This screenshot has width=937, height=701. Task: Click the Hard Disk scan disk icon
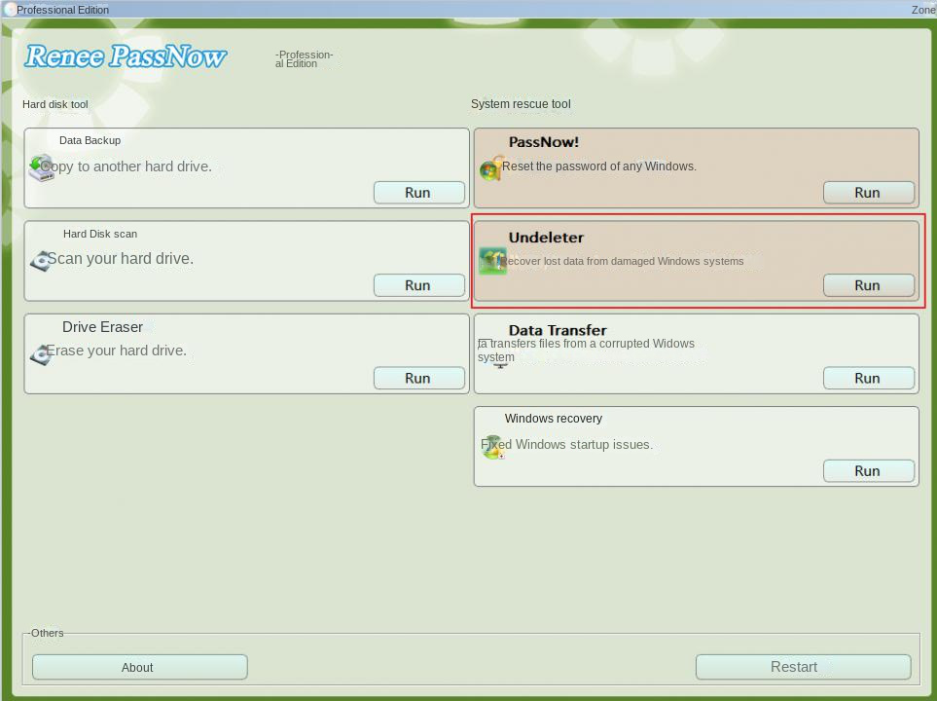click(41, 260)
